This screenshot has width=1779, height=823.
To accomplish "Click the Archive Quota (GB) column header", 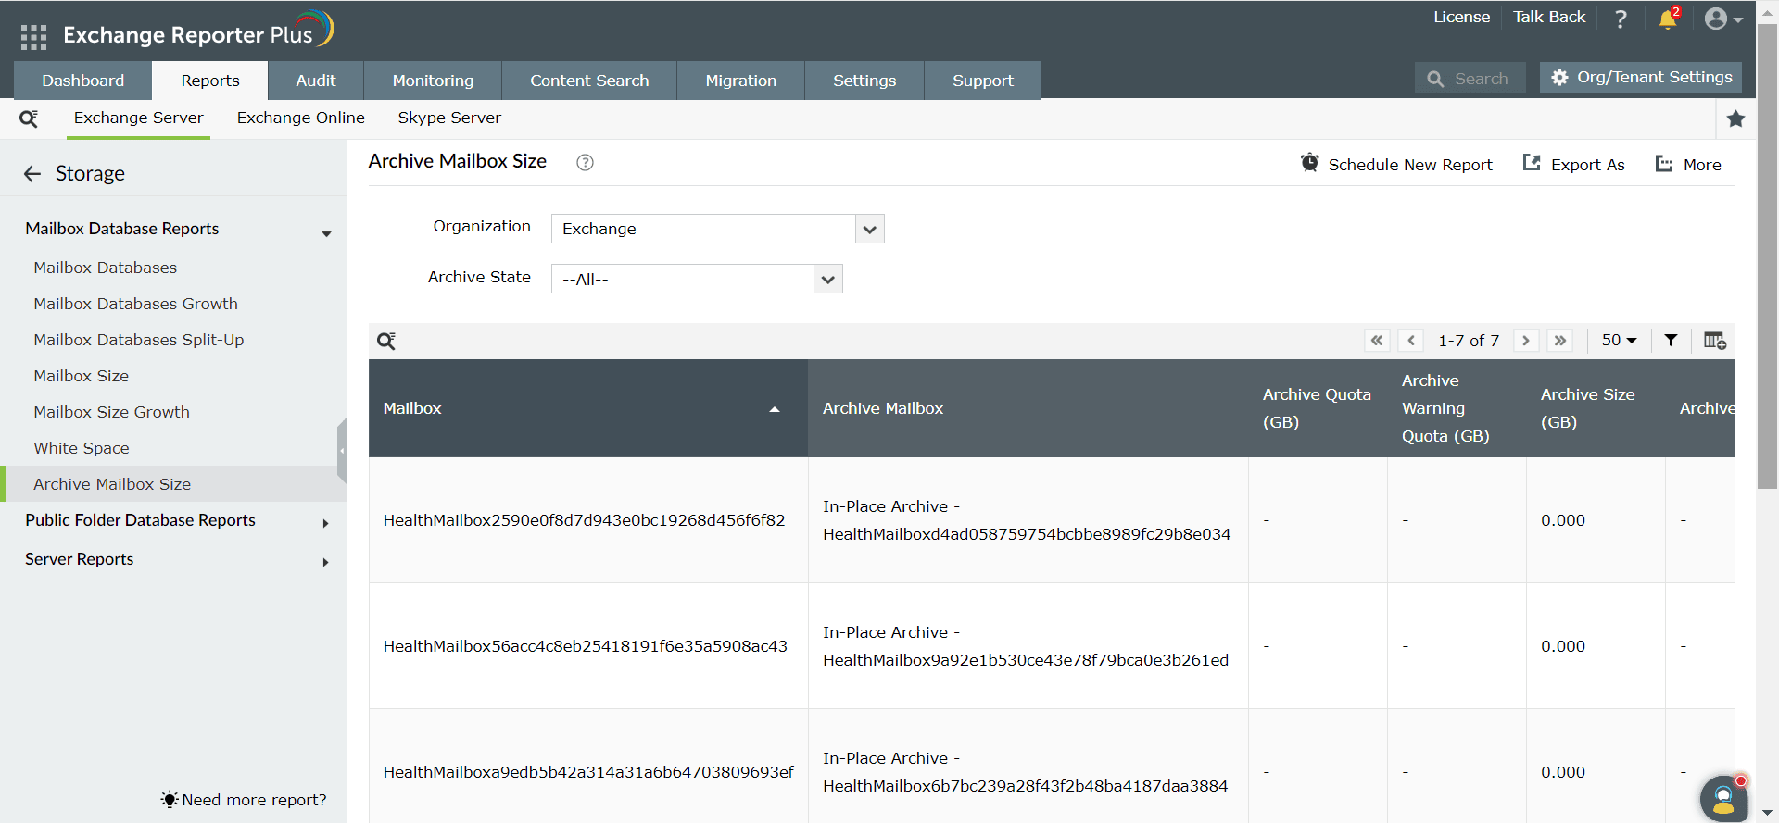I will pos(1317,408).
